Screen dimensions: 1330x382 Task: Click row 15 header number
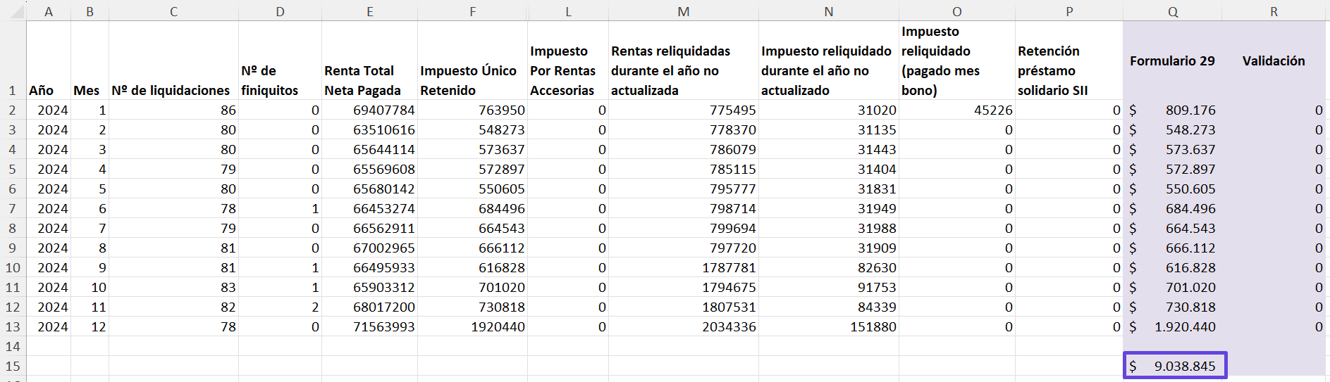[x=13, y=366]
